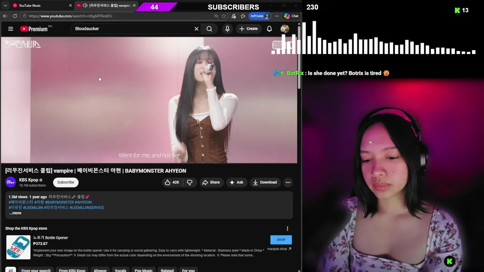The image size is (484, 272).
Task: Start voice search with the microphone
Action: click(x=227, y=29)
